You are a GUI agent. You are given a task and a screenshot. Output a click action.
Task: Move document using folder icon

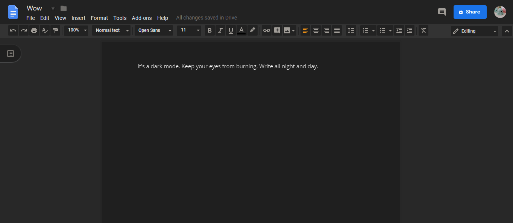point(64,8)
